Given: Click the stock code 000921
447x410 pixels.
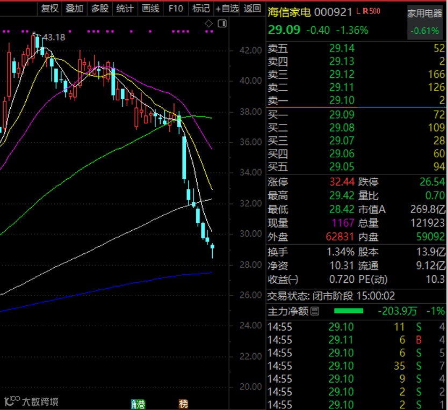Looking at the screenshot, I should pyautogui.click(x=333, y=12).
